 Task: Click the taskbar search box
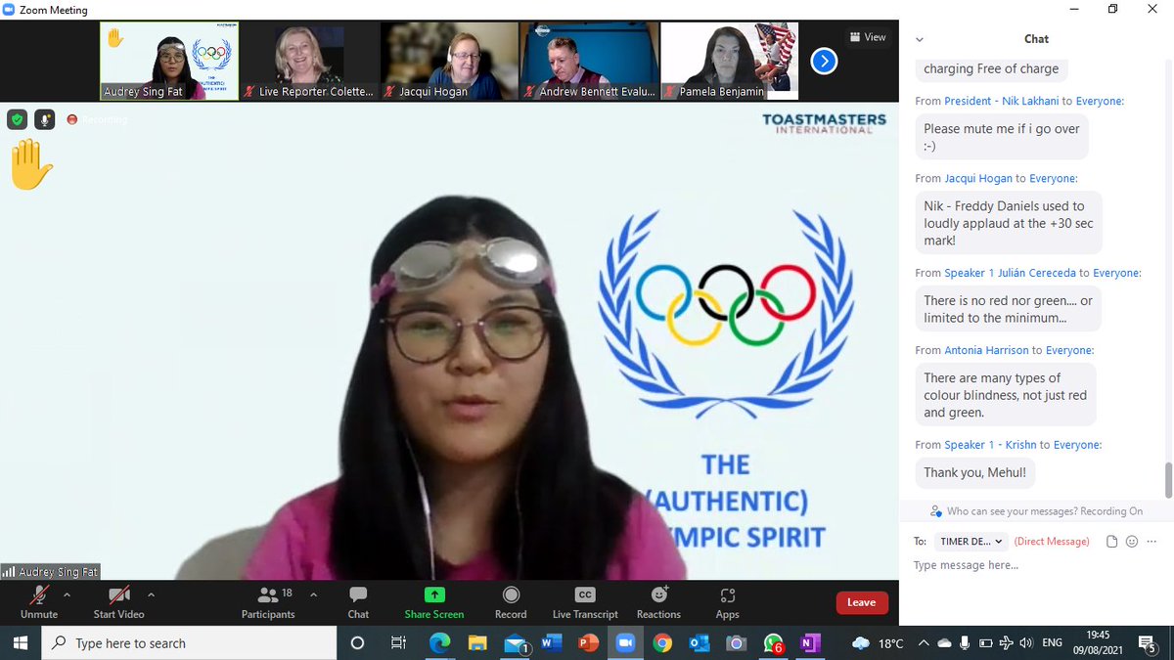(x=191, y=643)
